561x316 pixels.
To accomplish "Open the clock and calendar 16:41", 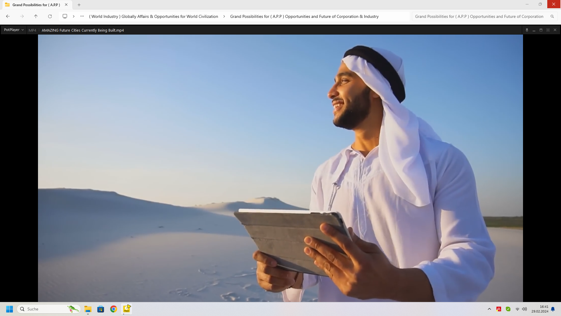I will tap(540, 309).
